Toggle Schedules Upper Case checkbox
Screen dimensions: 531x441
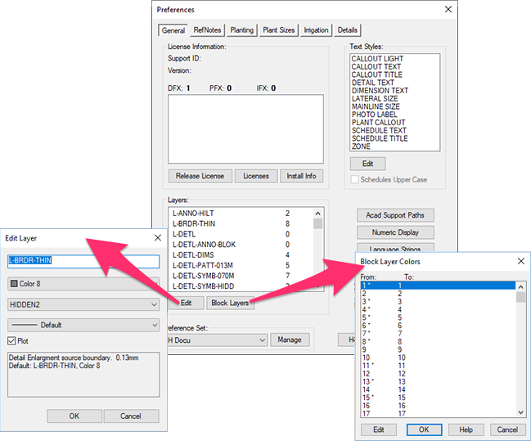pos(354,179)
